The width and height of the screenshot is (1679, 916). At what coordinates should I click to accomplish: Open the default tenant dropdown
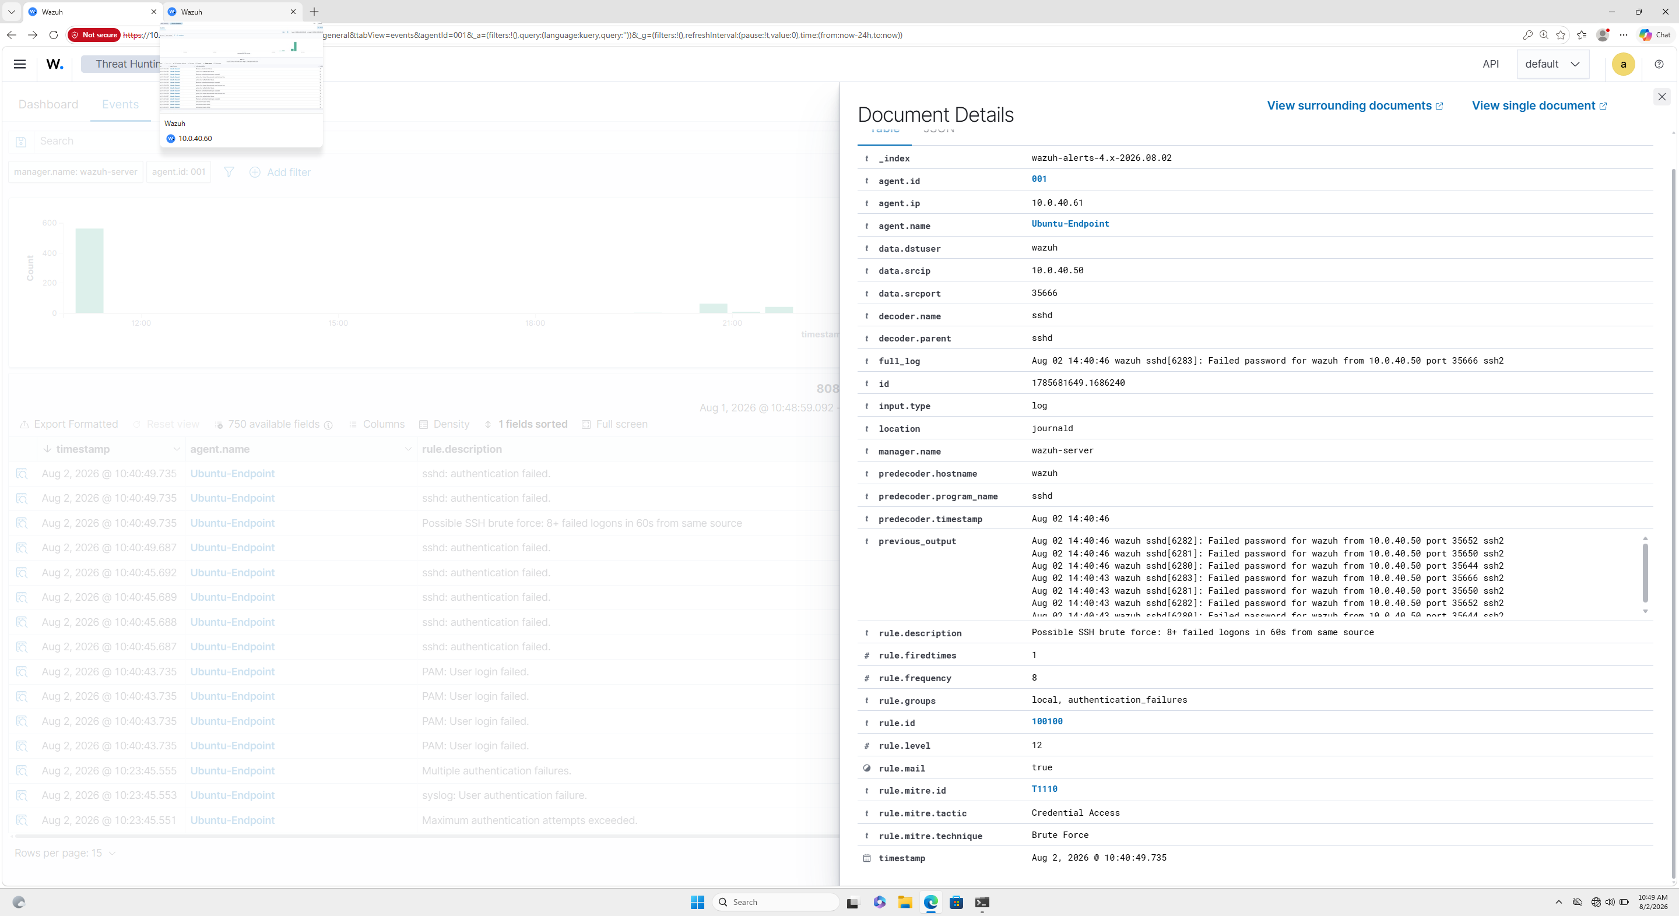point(1552,64)
